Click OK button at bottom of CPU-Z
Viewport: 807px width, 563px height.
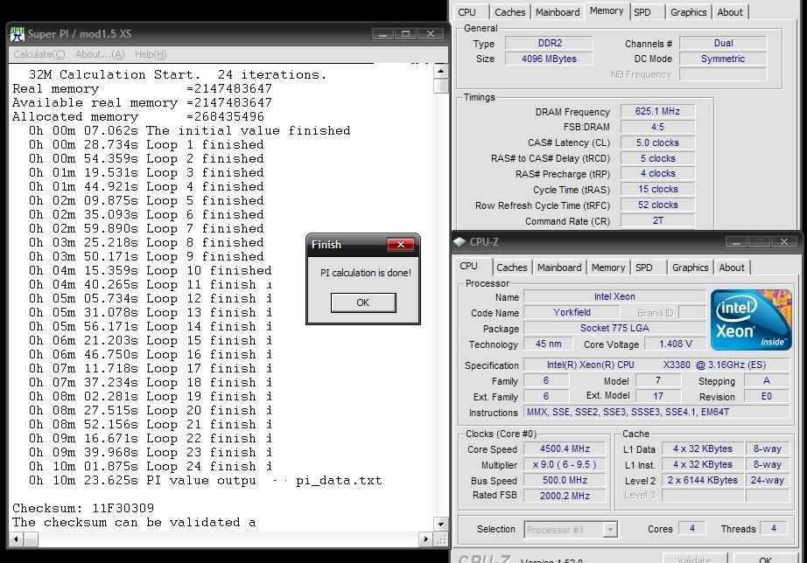765,560
